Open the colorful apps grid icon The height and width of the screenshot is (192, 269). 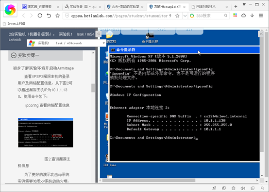click(235, 15)
